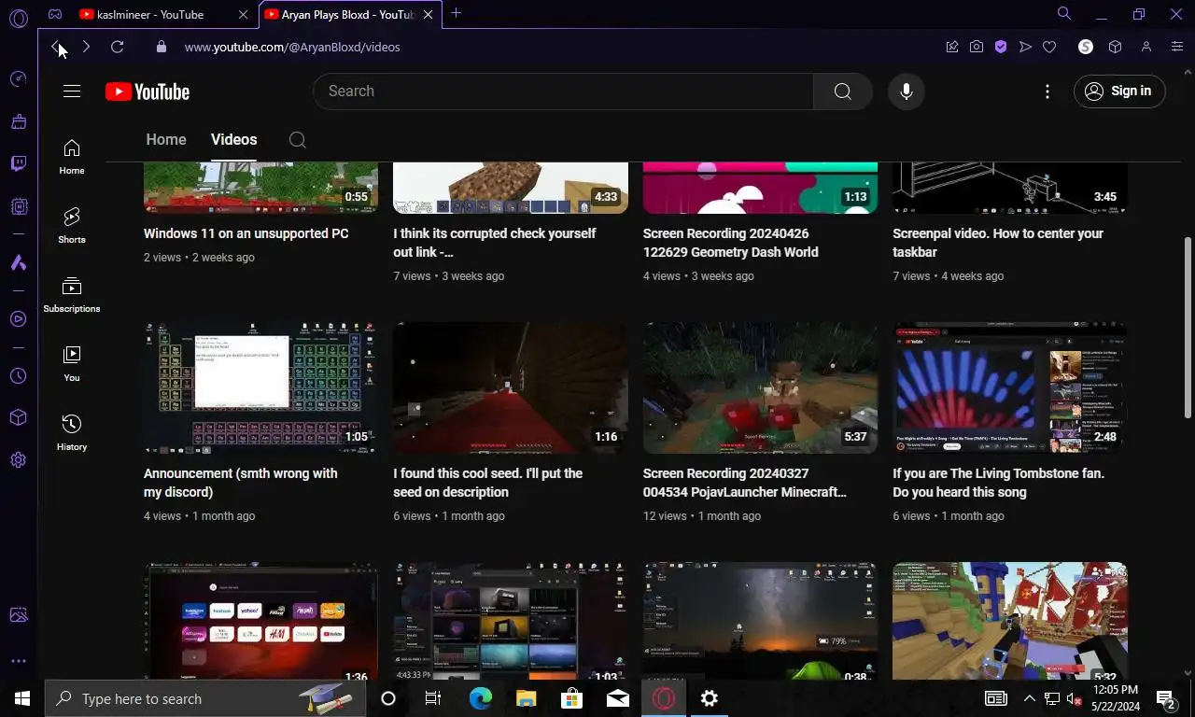Send page via My Flow arrow
This screenshot has height=717, width=1195.
[1025, 47]
